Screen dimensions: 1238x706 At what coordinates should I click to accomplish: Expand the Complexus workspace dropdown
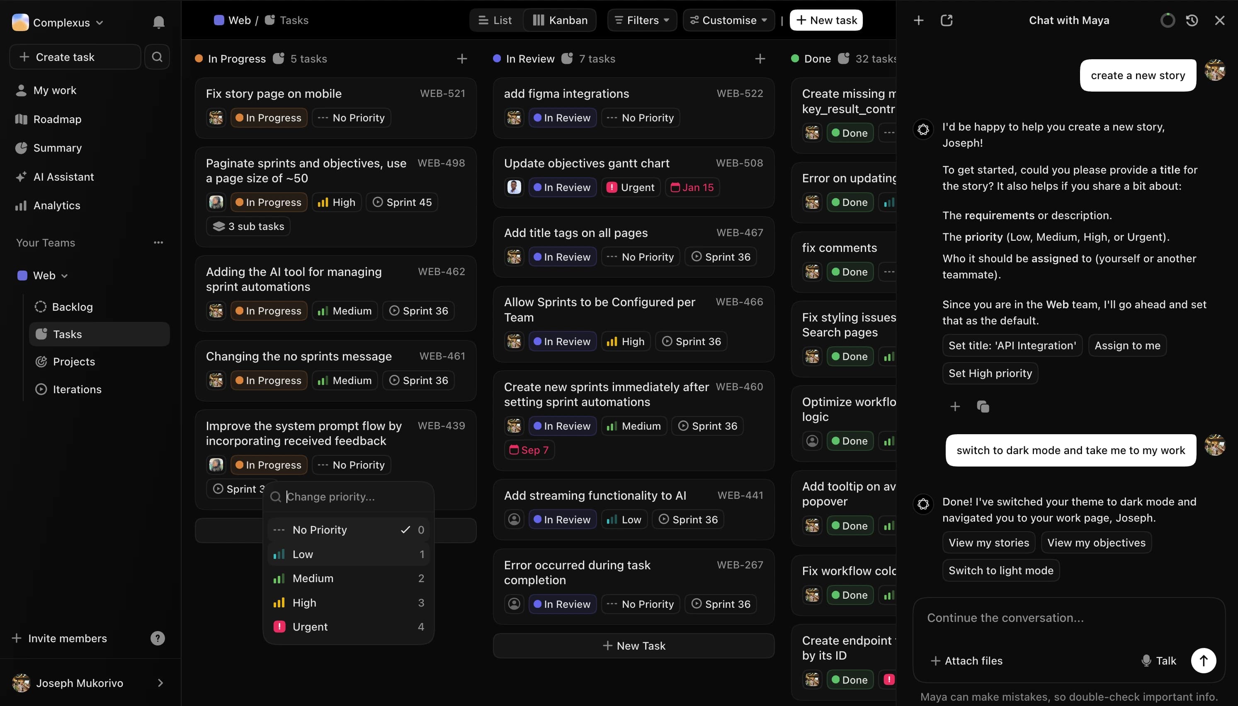pyautogui.click(x=100, y=22)
